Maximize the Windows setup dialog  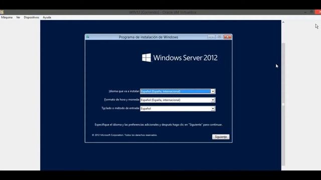219,37
